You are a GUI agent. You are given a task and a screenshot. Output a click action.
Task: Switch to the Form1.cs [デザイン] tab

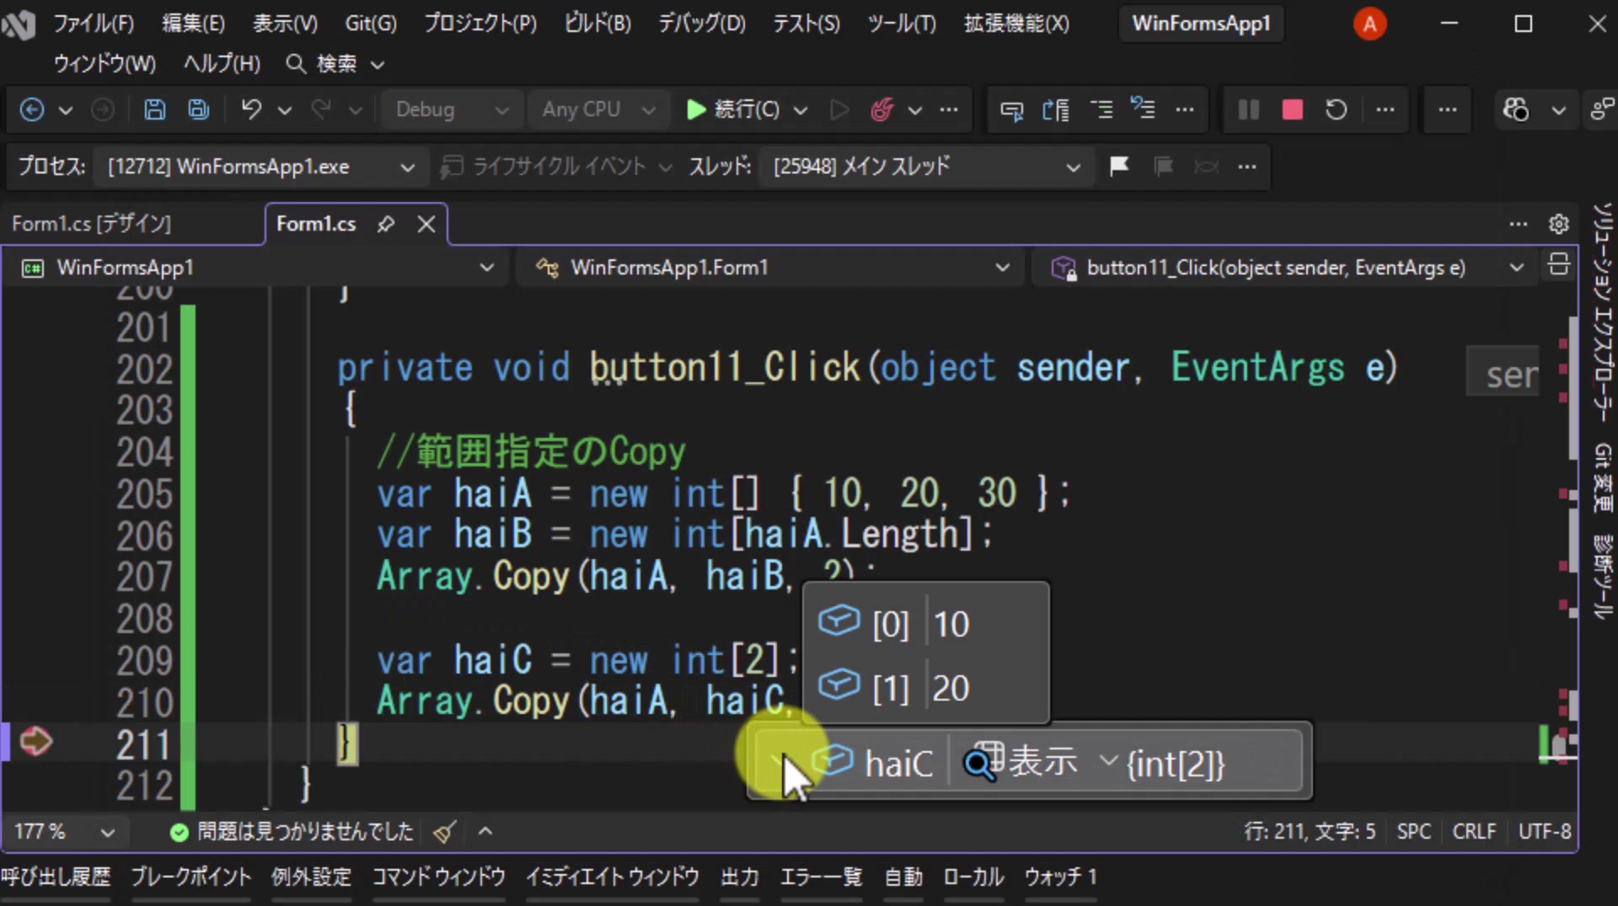tap(91, 224)
